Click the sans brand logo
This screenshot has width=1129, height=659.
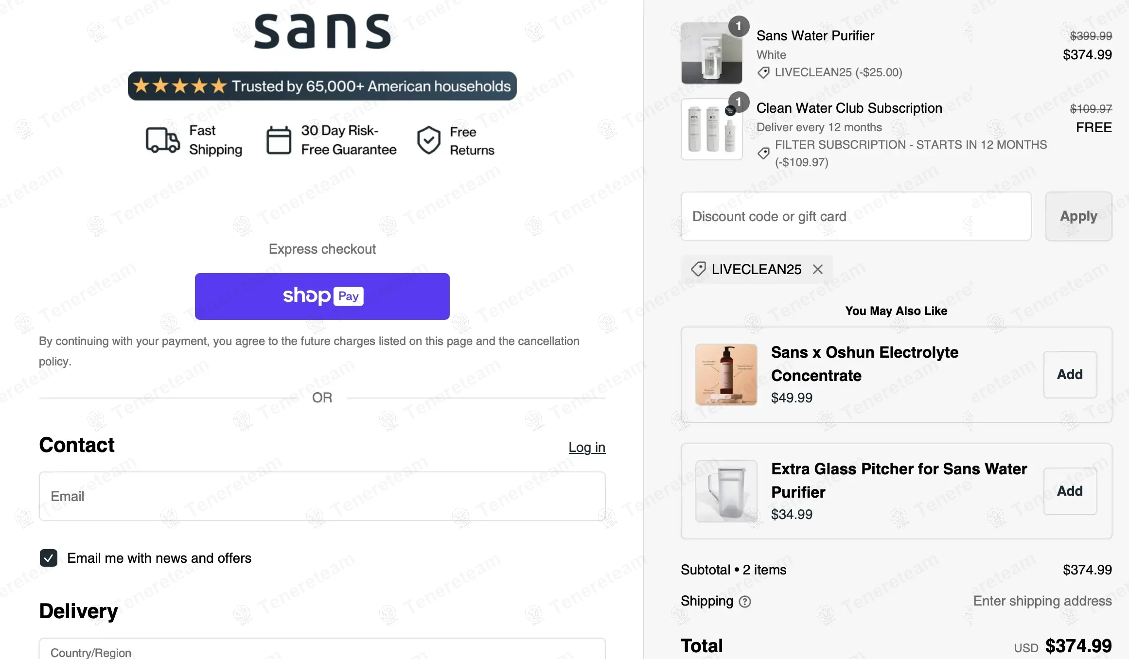322,31
